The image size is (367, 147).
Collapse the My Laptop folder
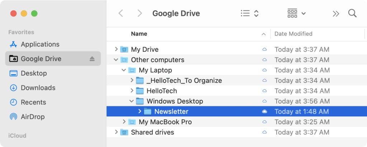click(124, 70)
